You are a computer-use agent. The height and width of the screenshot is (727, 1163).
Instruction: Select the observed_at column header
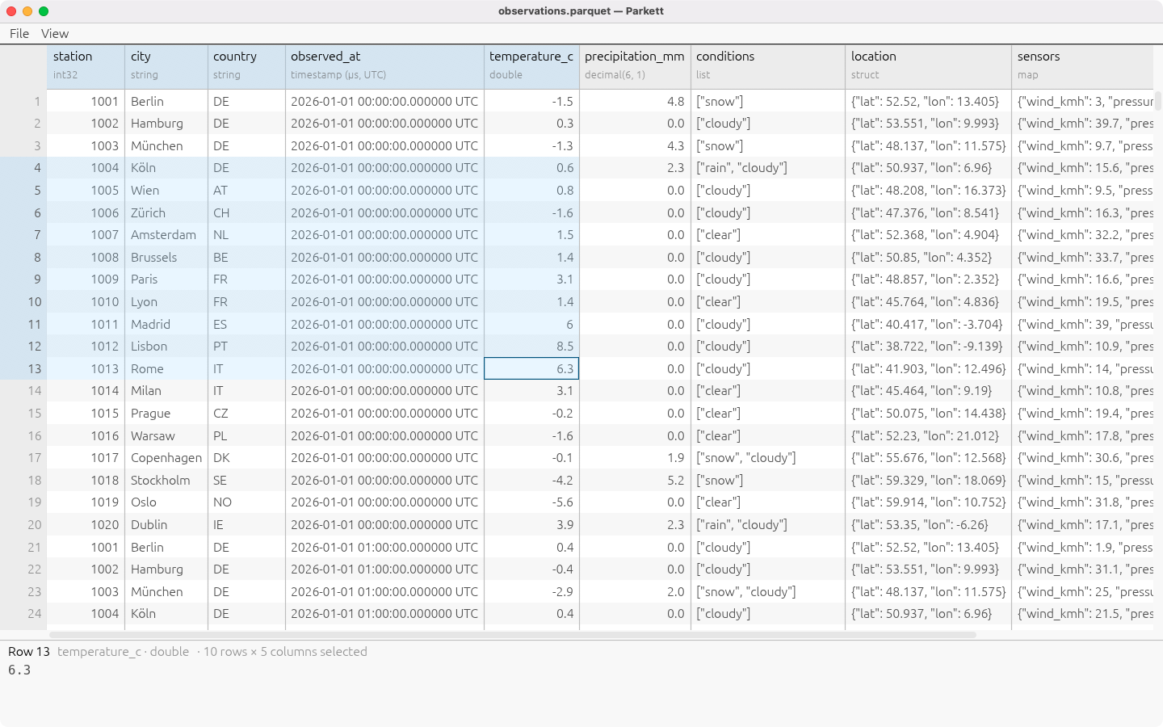tap(384, 66)
